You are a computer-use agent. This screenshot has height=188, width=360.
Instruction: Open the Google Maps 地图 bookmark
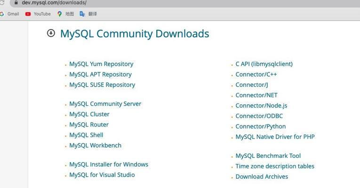click(x=66, y=14)
